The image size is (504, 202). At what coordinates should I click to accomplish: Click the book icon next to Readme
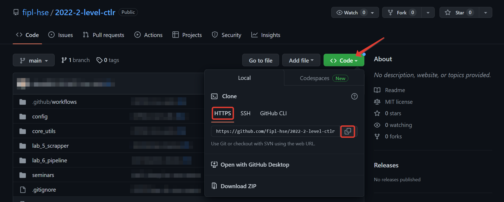coord(377,90)
